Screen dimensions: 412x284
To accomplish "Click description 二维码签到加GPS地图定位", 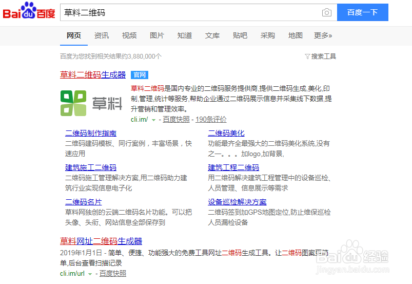I will 269,217.
